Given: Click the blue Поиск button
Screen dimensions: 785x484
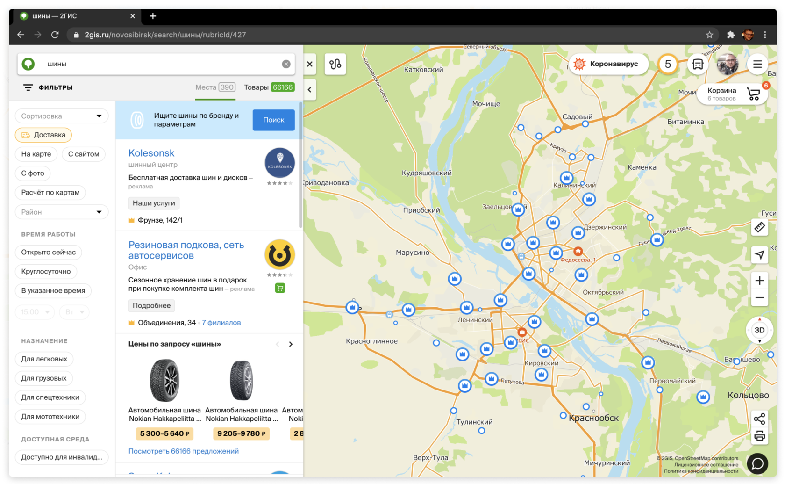Looking at the screenshot, I should click(273, 120).
